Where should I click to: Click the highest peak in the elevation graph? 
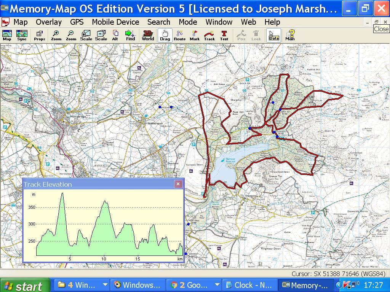(62, 194)
